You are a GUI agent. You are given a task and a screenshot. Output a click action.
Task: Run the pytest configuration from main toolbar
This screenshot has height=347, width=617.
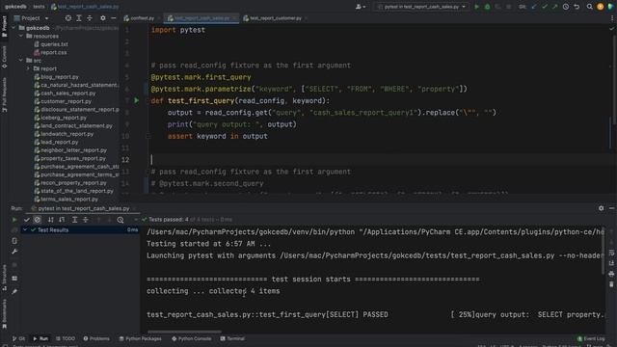click(x=476, y=7)
